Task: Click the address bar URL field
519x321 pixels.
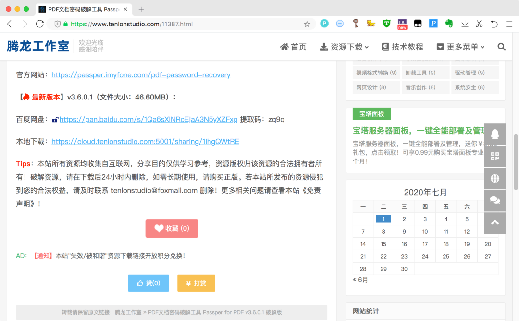Action: tap(183, 24)
